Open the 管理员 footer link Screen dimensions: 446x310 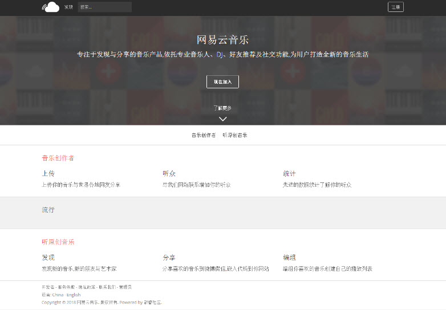tap(125, 287)
